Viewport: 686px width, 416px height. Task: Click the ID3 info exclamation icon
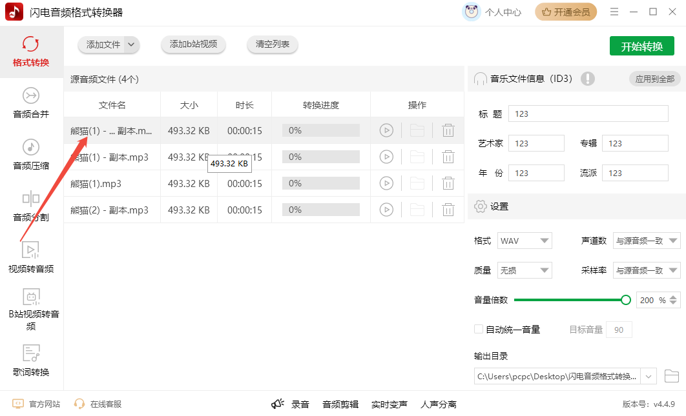588,79
